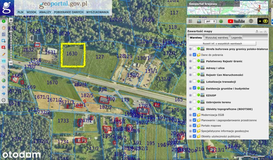Expand the Państwowy Rejestr Granic layer
Viewport: 273px width, 160px height.
point(190,61)
